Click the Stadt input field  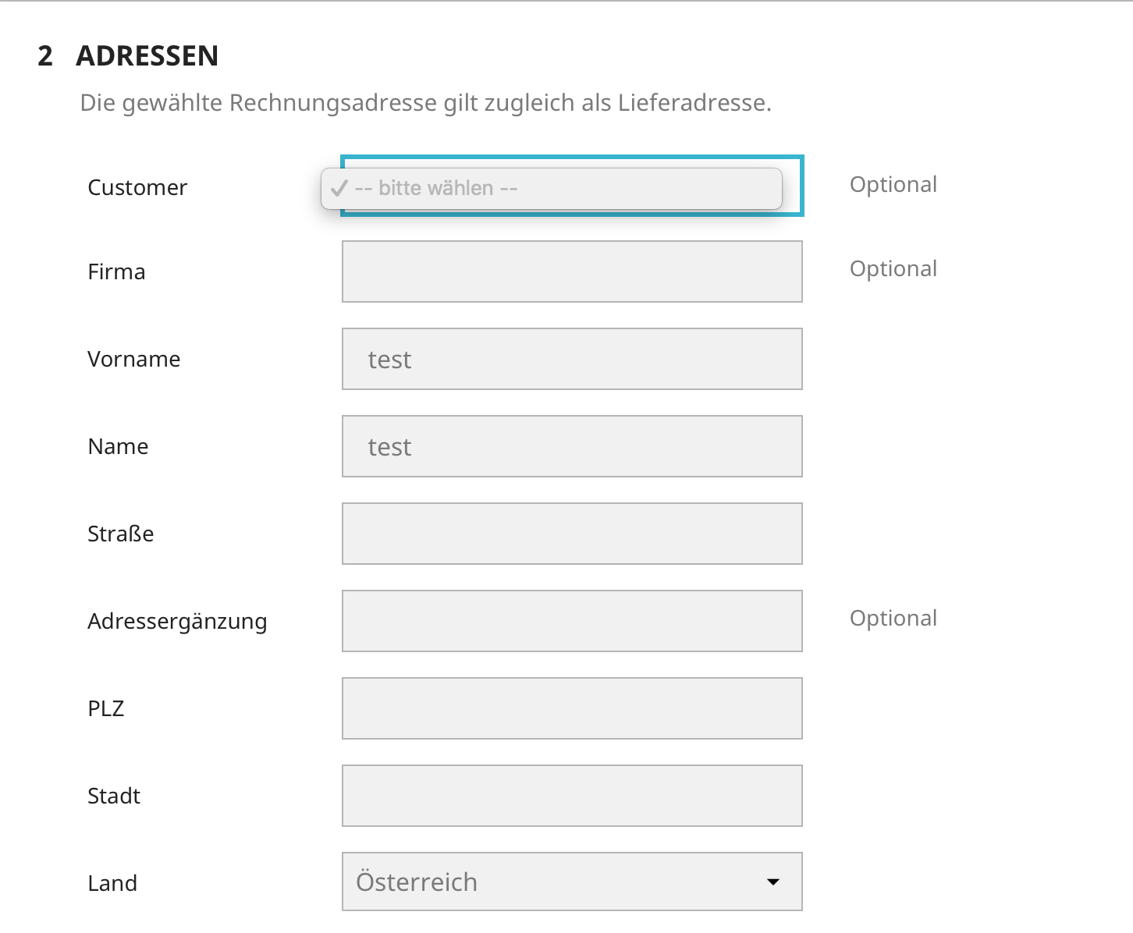(x=572, y=796)
